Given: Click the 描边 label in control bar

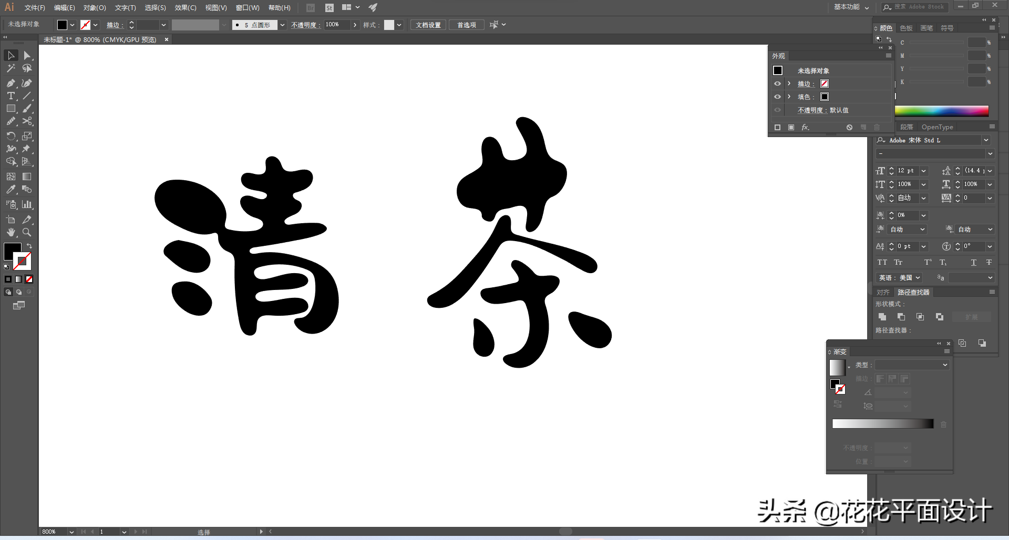Looking at the screenshot, I should point(115,25).
